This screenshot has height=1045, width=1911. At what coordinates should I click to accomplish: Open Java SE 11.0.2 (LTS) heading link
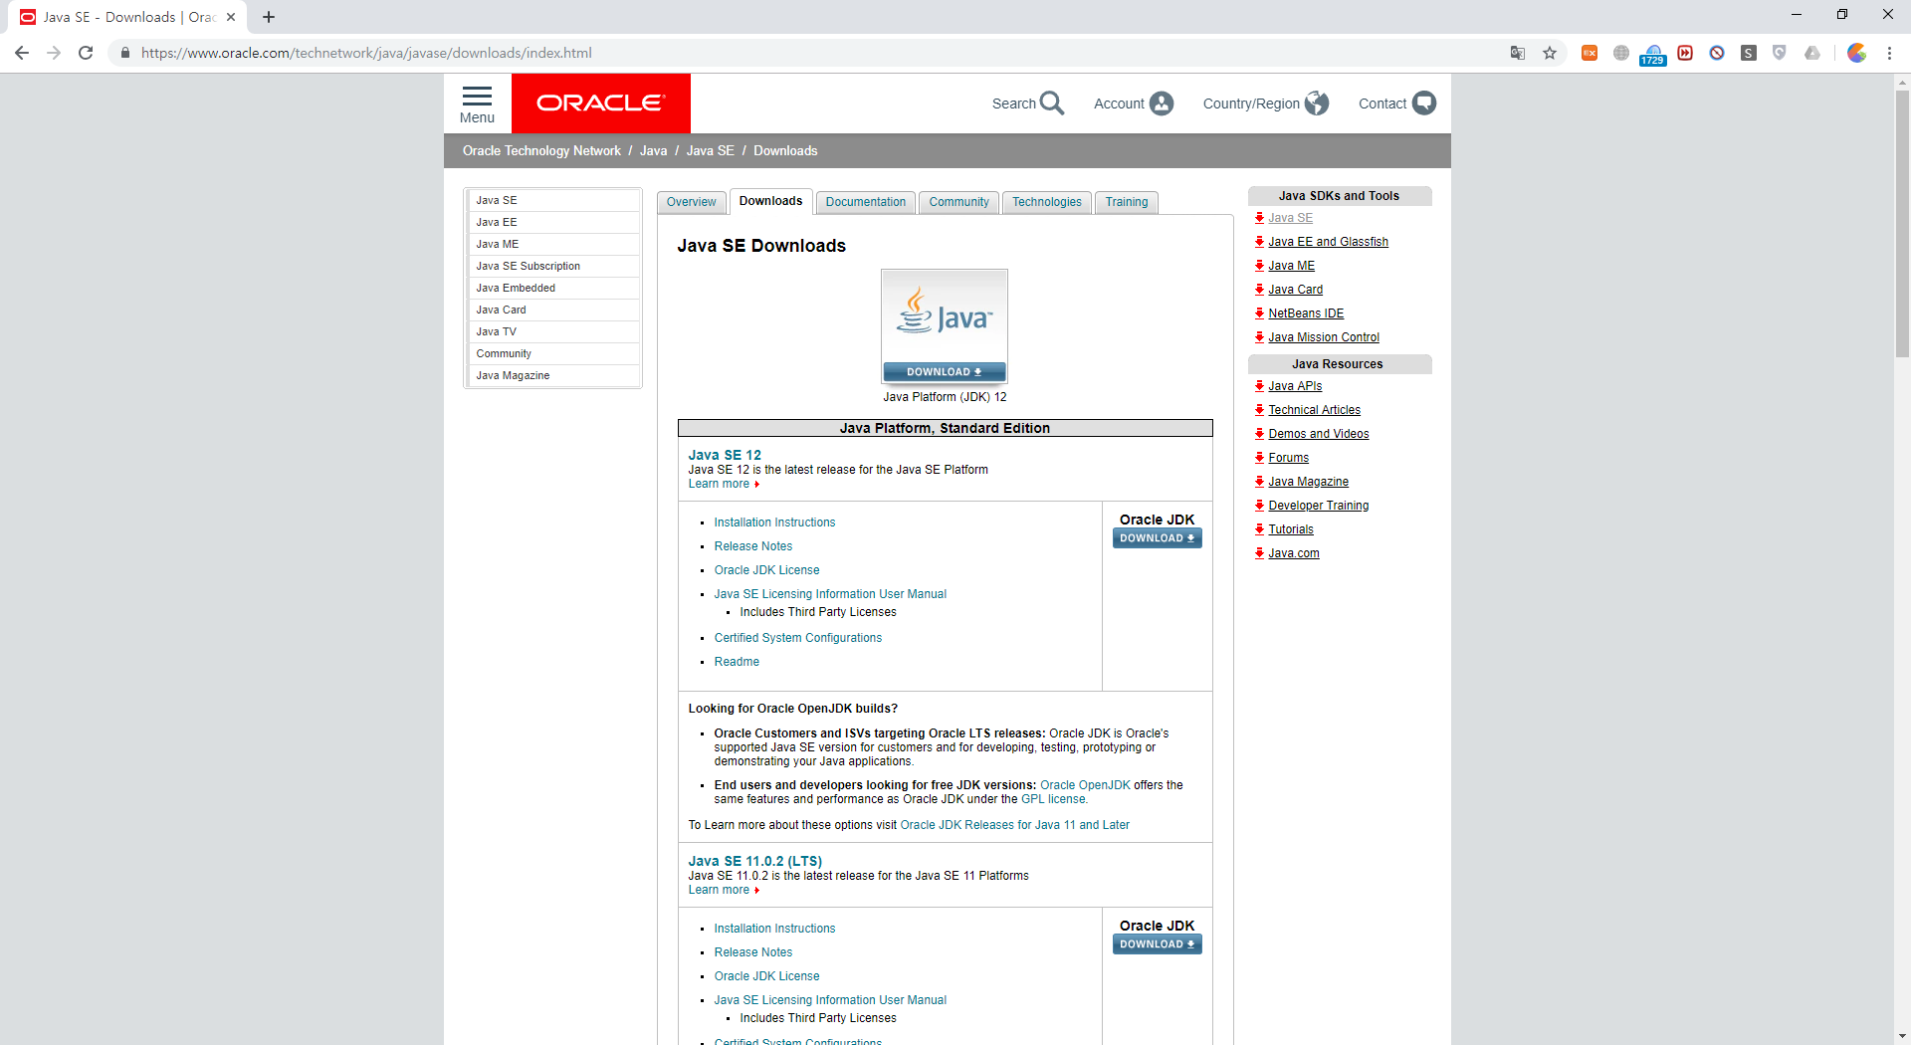[x=754, y=861]
